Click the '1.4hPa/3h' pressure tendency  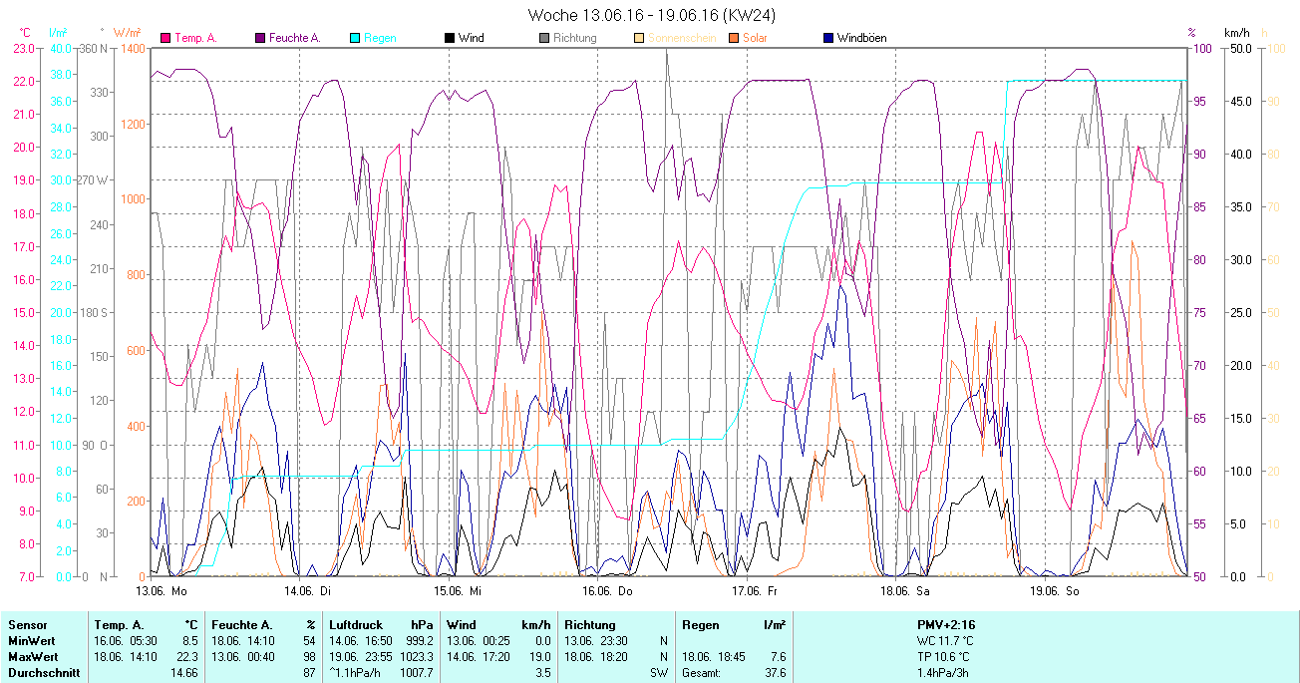pos(945,673)
